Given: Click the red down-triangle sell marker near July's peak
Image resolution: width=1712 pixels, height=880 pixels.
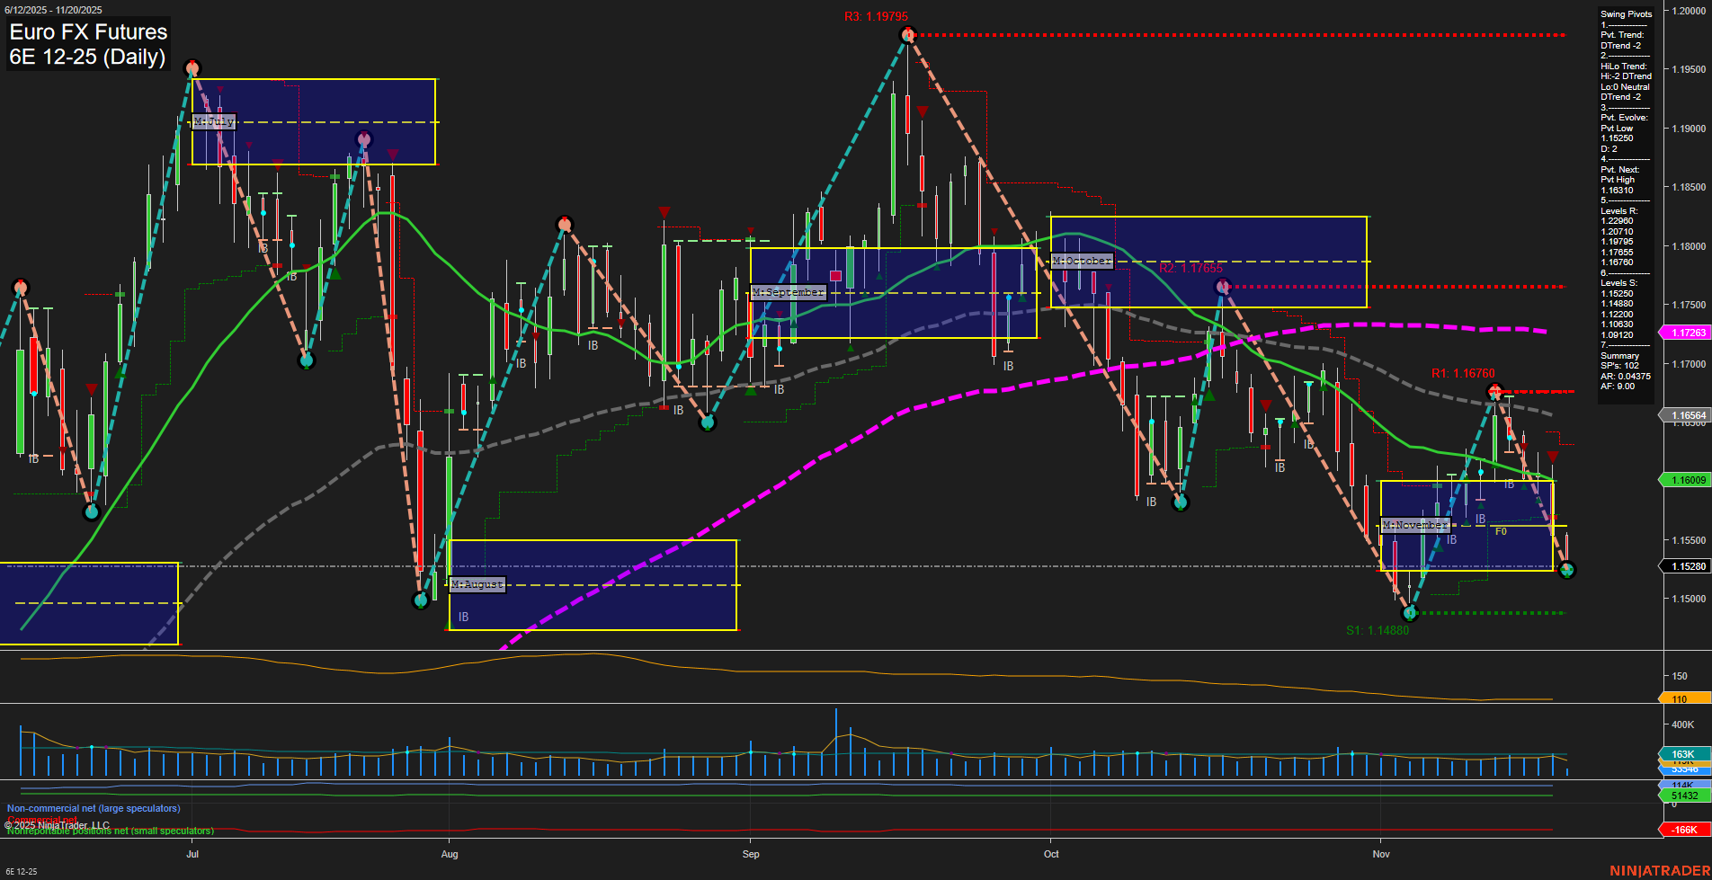Looking at the screenshot, I should (220, 91).
